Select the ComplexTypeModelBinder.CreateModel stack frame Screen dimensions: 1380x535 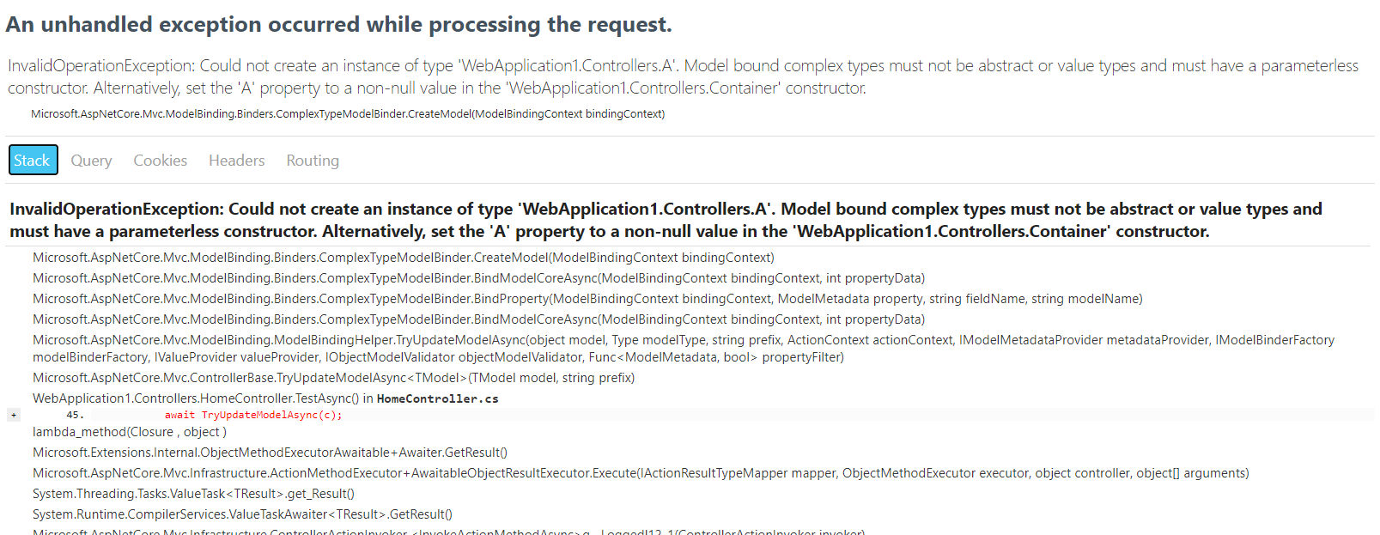click(402, 257)
